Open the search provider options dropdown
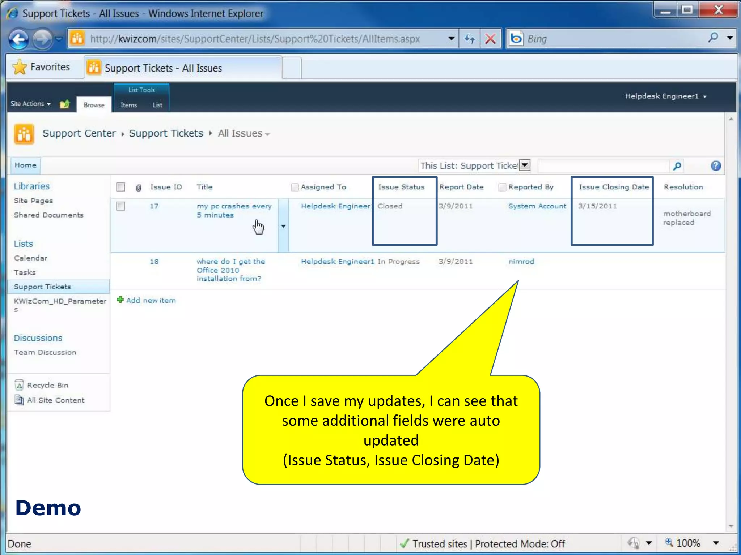741x555 pixels. (x=730, y=38)
